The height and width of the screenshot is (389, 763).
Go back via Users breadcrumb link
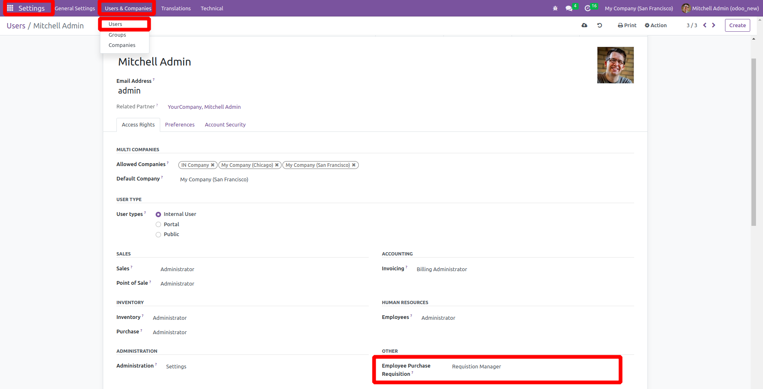click(x=16, y=26)
